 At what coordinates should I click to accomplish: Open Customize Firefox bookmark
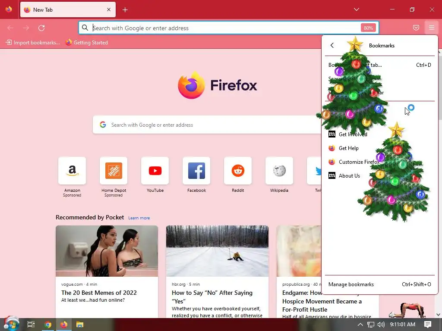[x=380, y=162]
